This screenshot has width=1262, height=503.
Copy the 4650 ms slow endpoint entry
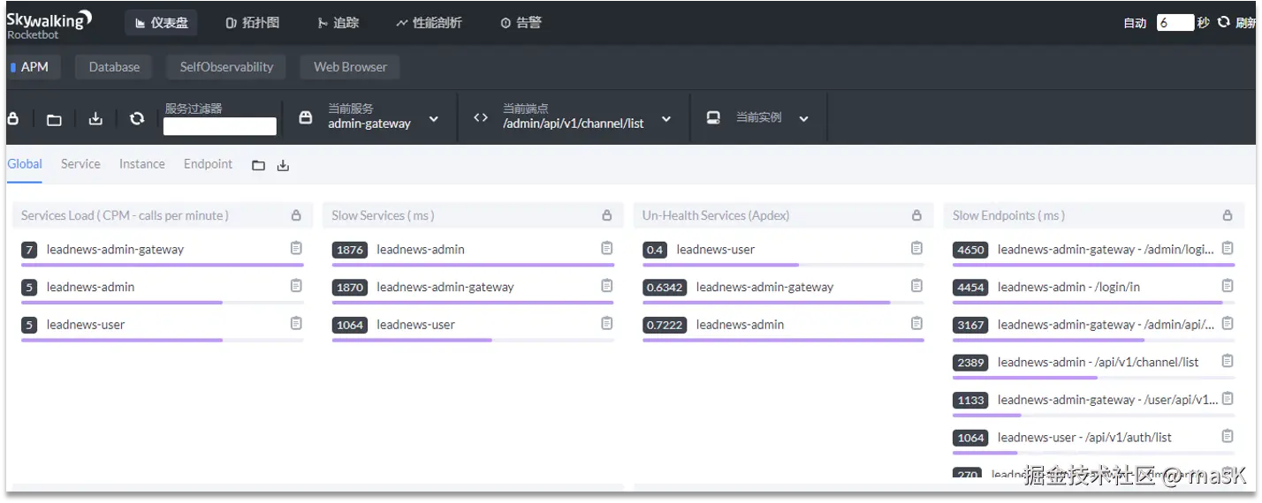pyautogui.click(x=1228, y=248)
